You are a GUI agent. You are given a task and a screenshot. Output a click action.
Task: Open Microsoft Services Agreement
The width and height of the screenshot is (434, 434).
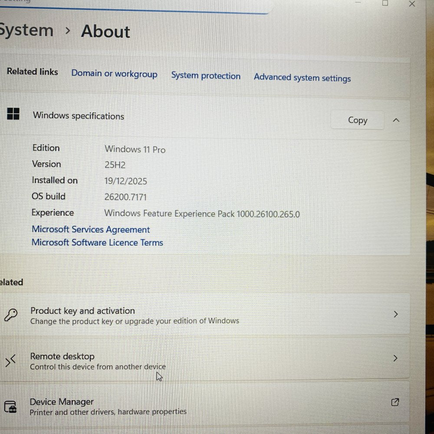tap(90, 229)
